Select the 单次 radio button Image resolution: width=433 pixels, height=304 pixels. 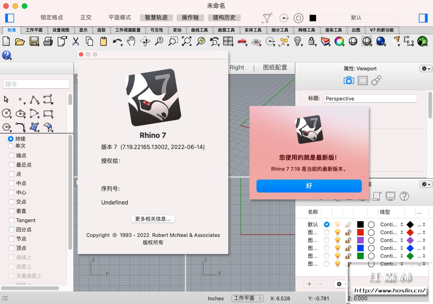[11, 146]
